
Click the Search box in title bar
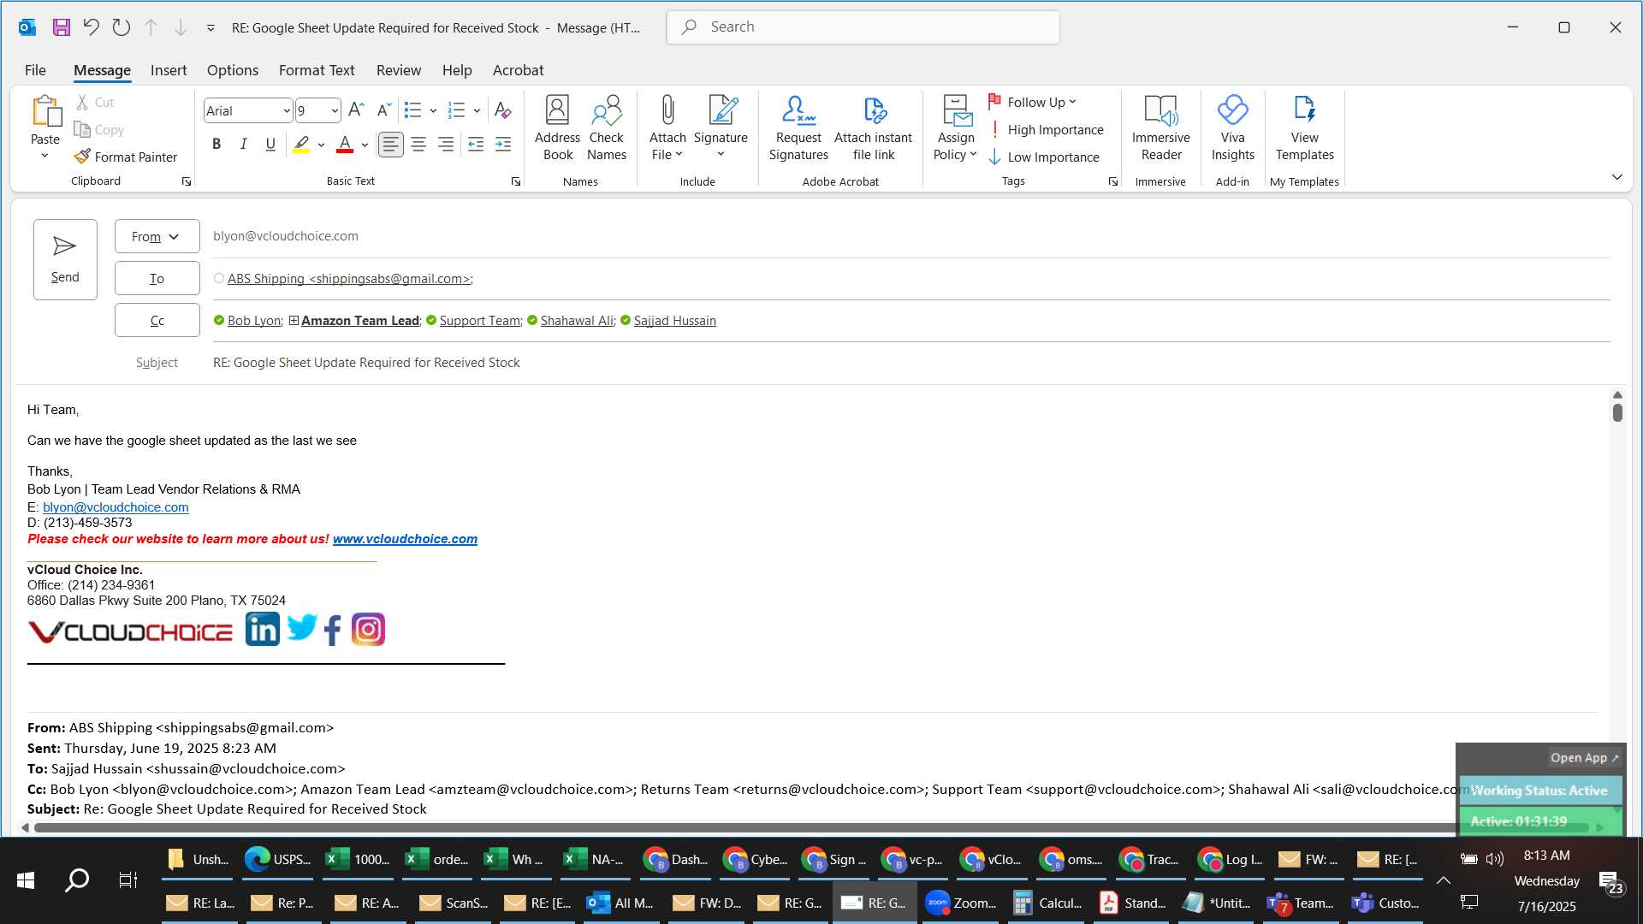863,27
